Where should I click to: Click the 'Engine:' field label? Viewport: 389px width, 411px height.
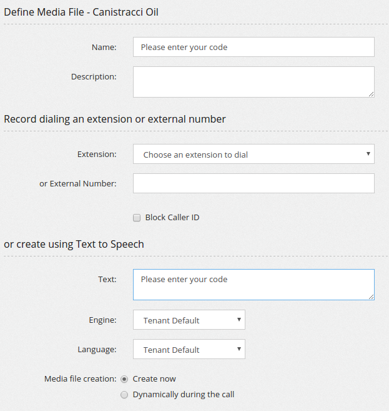pos(102,320)
